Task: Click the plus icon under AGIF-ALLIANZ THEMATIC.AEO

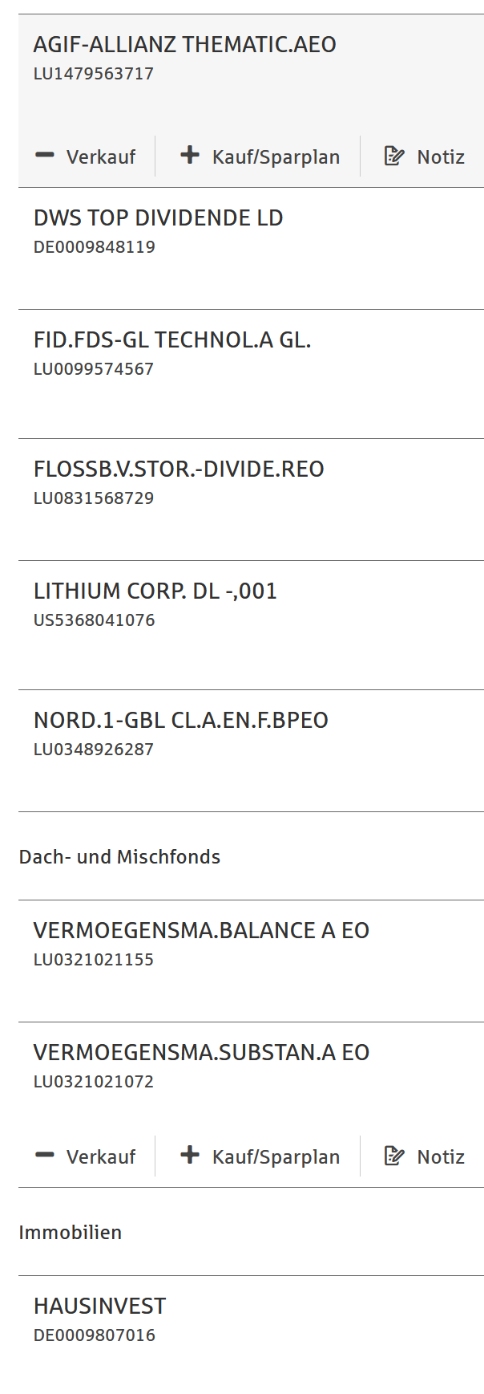Action: pos(190,156)
